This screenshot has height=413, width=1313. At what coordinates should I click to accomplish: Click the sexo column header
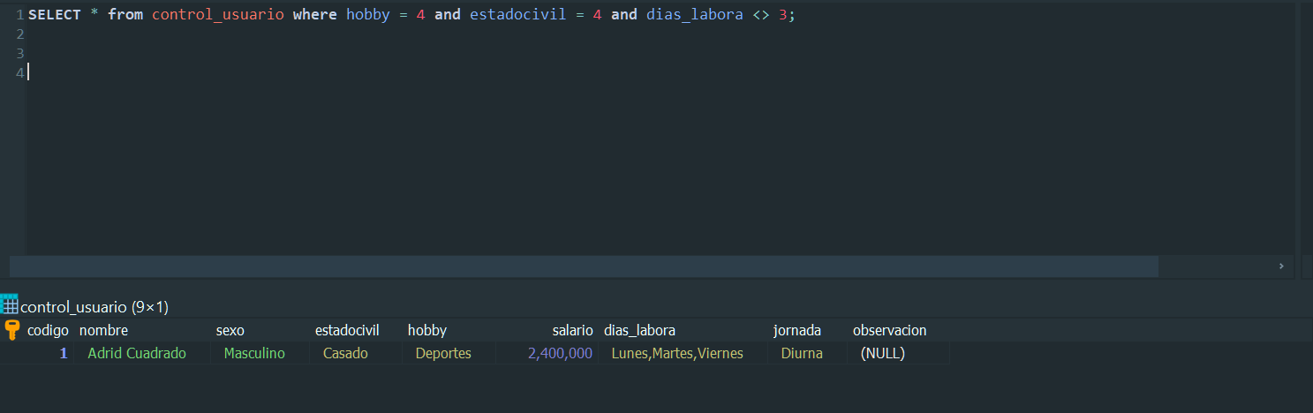click(230, 330)
